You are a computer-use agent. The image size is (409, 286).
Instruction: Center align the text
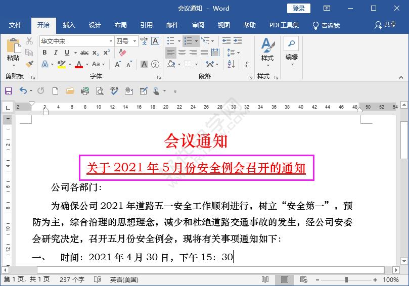[182, 53]
